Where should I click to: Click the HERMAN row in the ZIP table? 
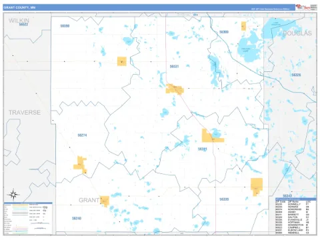[x=293, y=207]
